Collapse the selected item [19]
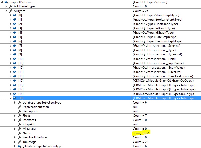This screenshot has height=148, width=201. pos(11,98)
